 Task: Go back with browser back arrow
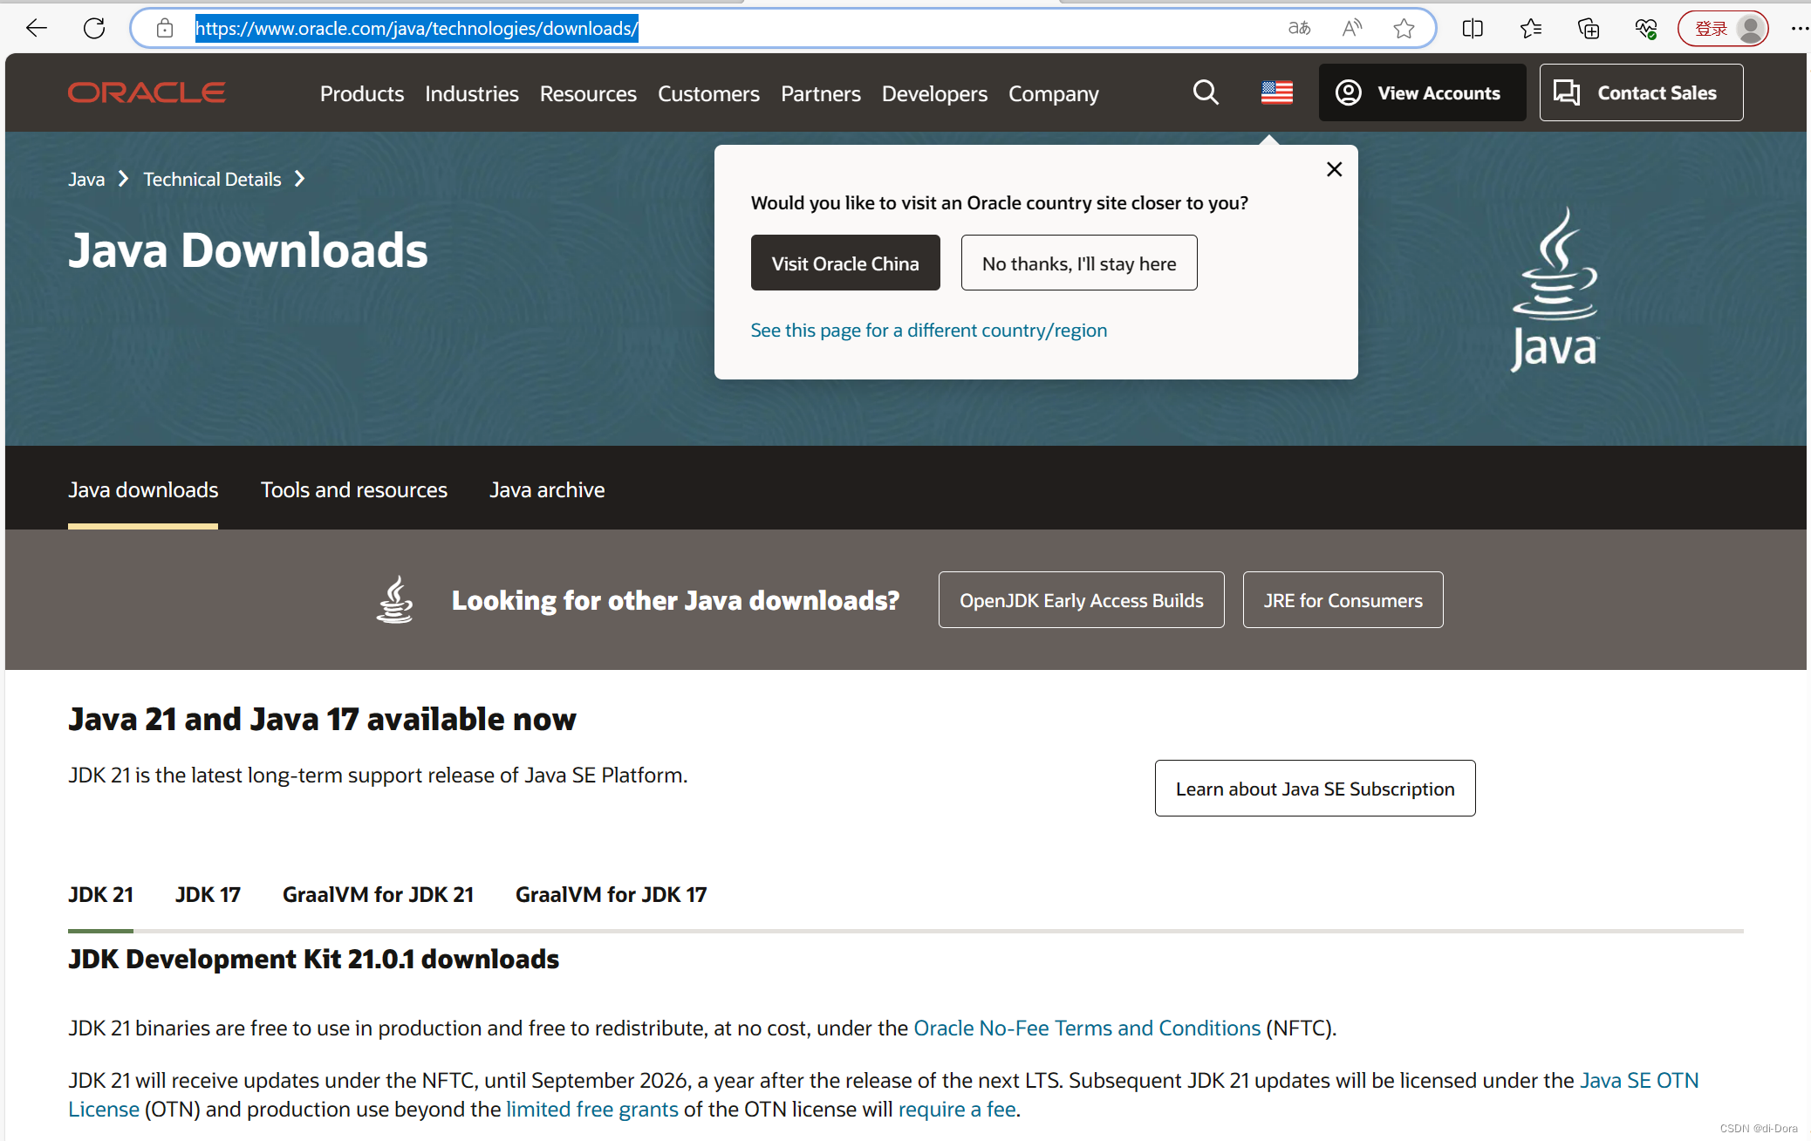37,29
